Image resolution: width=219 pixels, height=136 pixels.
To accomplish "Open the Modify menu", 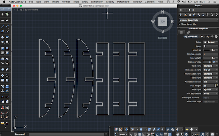I will pyautogui.click(x=110, y=2).
